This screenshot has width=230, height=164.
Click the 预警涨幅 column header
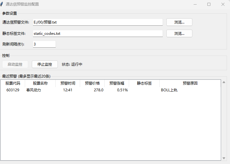pos(117,83)
